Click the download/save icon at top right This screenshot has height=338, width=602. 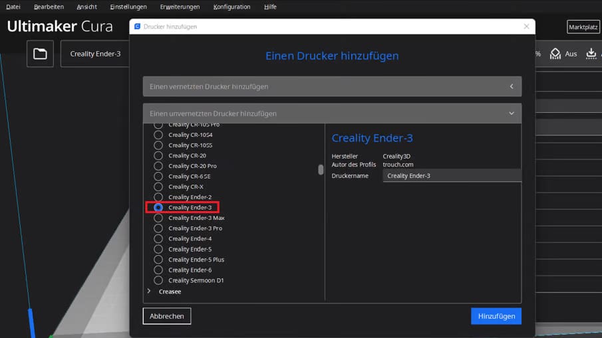(x=591, y=54)
